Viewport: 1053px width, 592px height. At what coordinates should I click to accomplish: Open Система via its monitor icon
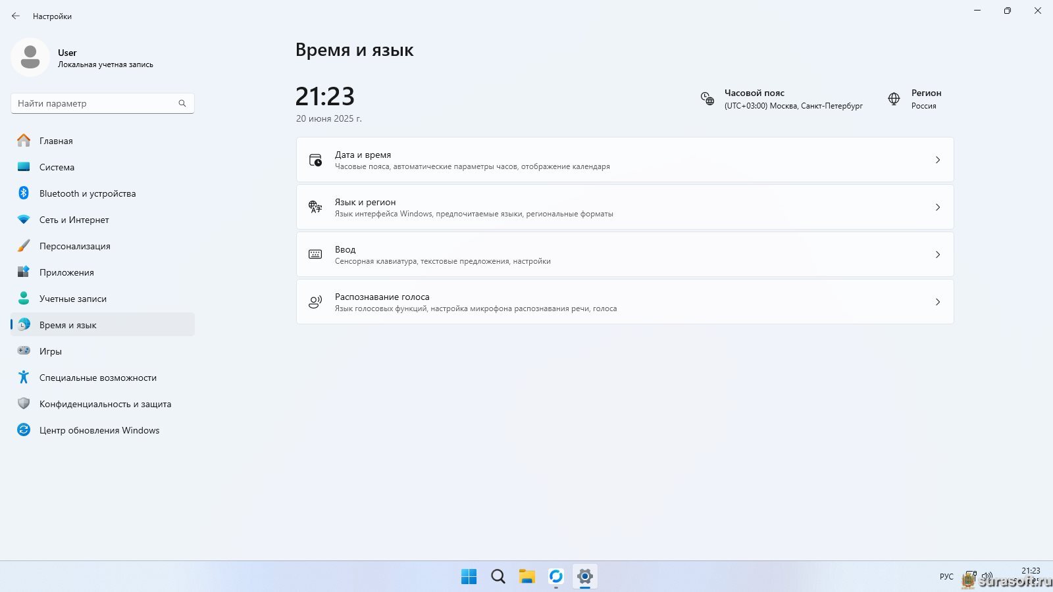coord(24,167)
